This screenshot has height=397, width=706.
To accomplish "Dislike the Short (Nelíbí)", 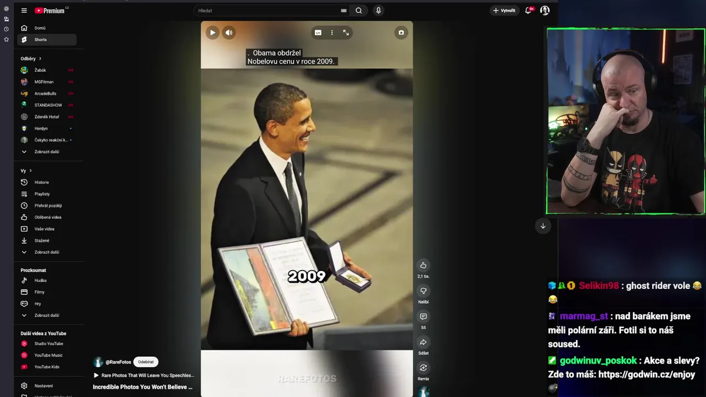I will click(423, 291).
